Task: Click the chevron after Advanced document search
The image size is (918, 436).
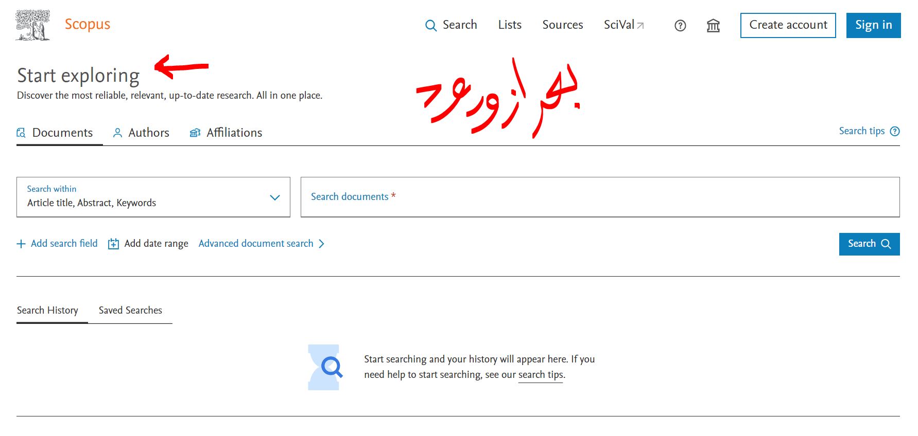Action: (321, 244)
